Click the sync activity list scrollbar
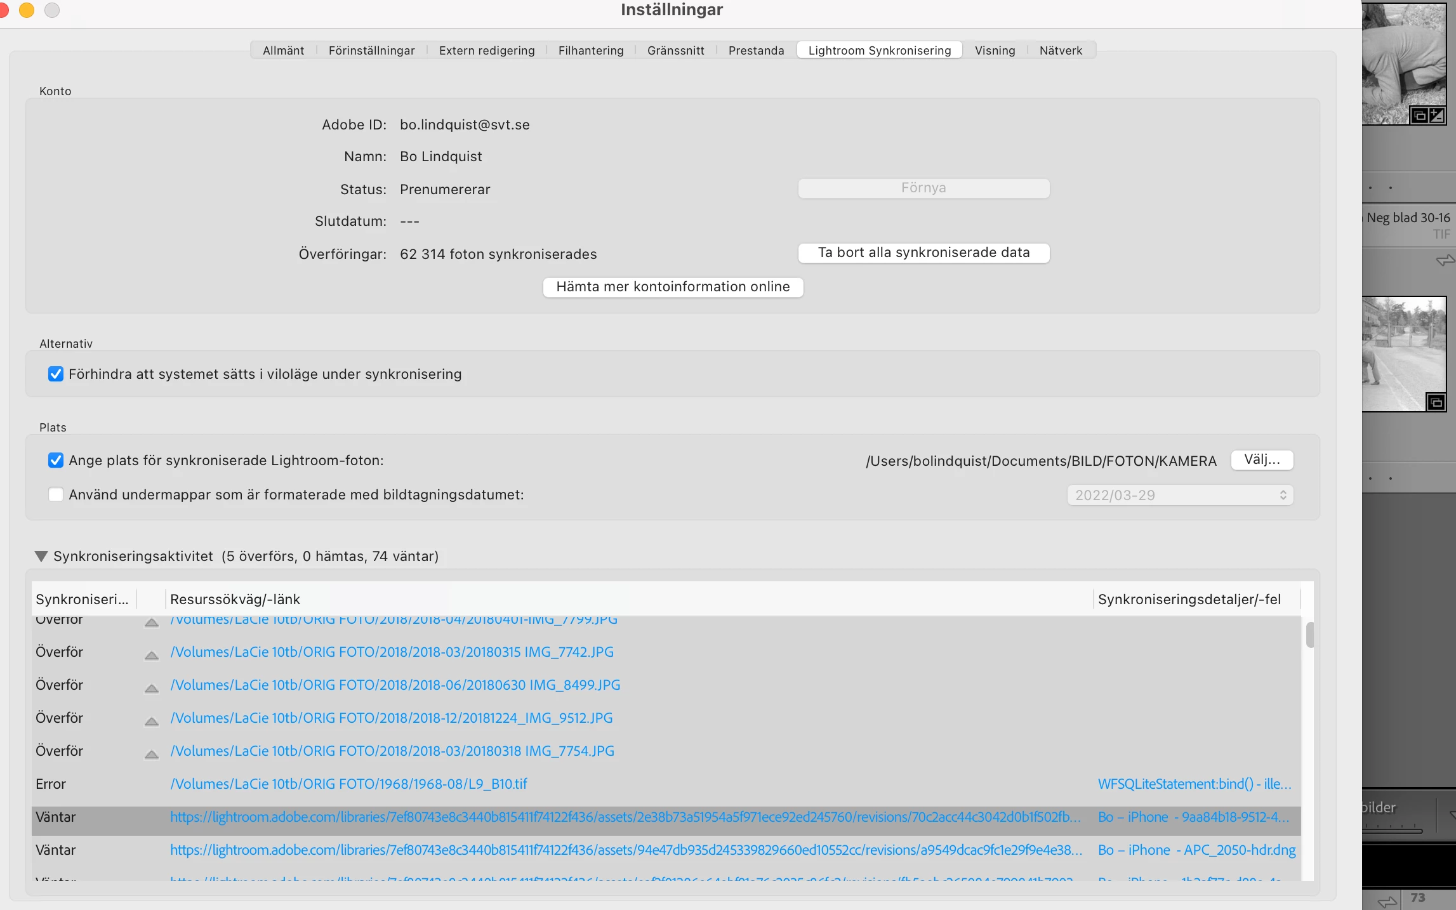This screenshot has width=1456, height=910. click(x=1309, y=635)
